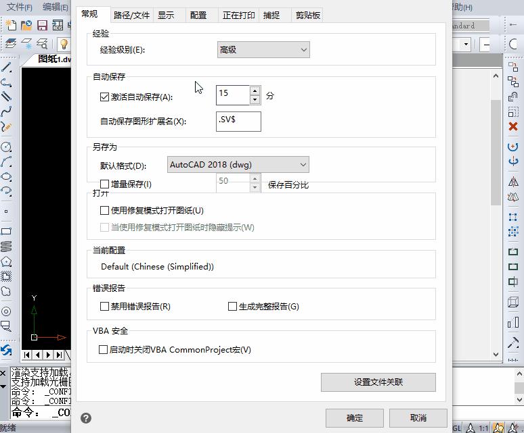Click the 1:1 scale status bar item
Viewport: 524px width, 433px height.
[x=483, y=428]
